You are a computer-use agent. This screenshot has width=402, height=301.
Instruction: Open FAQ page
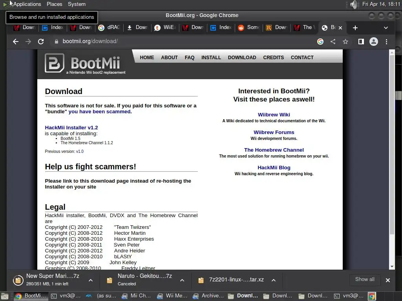click(x=190, y=58)
